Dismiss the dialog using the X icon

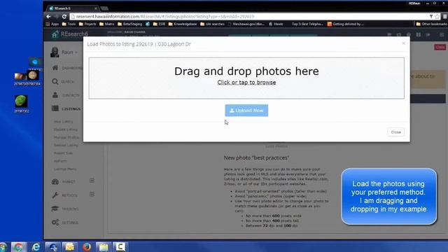coord(403,43)
